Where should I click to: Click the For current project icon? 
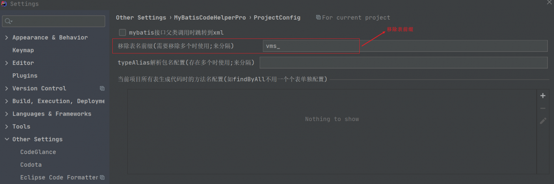318,17
